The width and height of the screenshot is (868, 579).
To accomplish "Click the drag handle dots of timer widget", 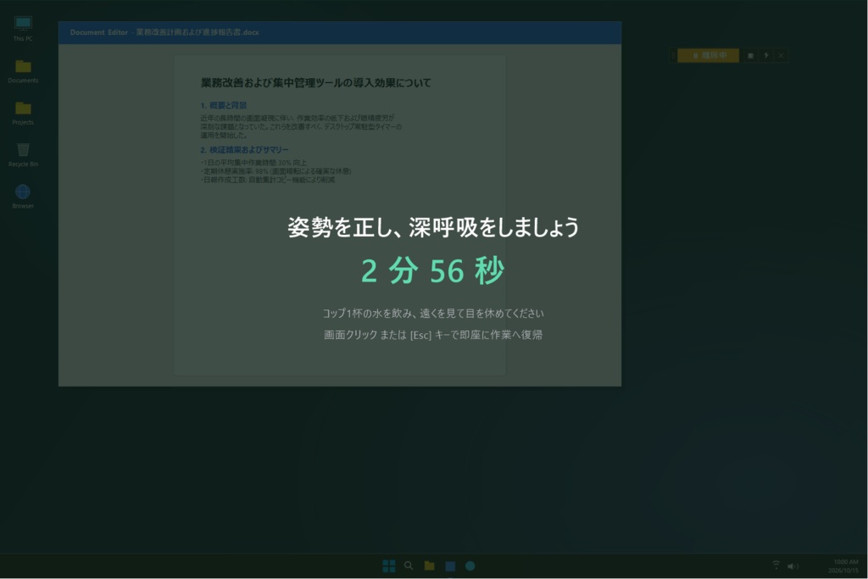I will pos(673,55).
